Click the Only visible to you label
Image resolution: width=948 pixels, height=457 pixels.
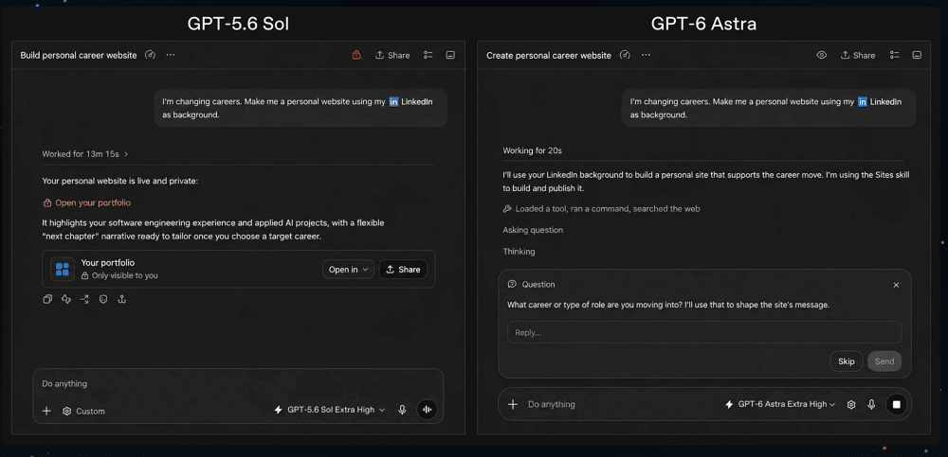click(x=119, y=275)
